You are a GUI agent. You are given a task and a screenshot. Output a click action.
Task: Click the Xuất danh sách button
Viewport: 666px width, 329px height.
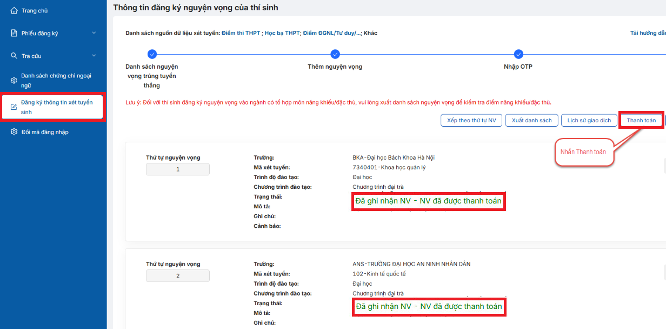point(531,120)
